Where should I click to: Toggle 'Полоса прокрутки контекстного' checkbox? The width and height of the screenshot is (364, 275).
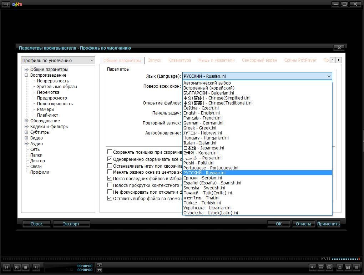[x=110, y=185]
